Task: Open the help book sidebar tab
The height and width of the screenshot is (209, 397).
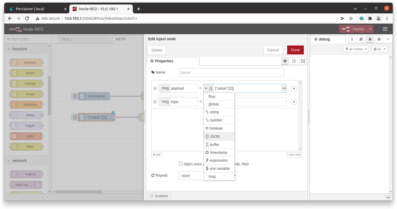Action: [x=361, y=39]
